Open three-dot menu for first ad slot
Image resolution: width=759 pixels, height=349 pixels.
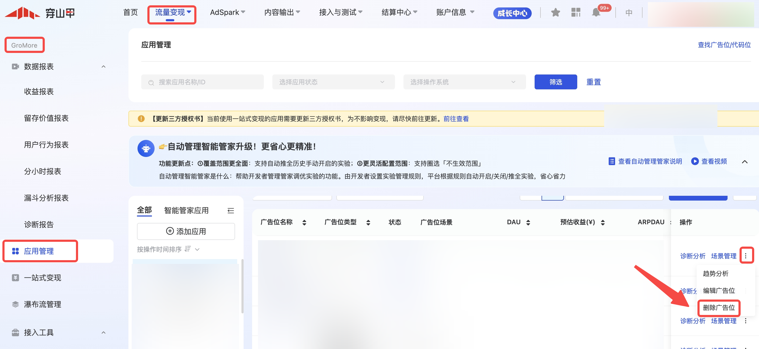(x=745, y=256)
